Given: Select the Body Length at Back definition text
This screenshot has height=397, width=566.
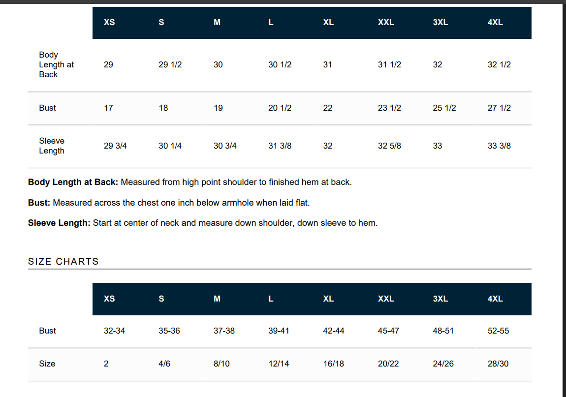Looking at the screenshot, I should pyautogui.click(x=236, y=182).
